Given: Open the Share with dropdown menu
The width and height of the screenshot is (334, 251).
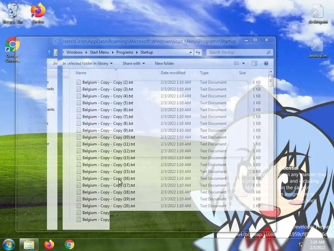Looking at the screenshot, I should pos(134,63).
